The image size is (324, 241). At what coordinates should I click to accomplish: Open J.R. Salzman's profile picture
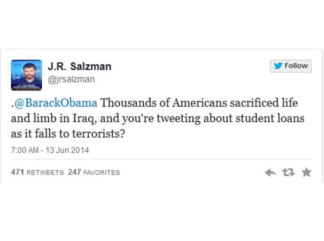coord(26,75)
